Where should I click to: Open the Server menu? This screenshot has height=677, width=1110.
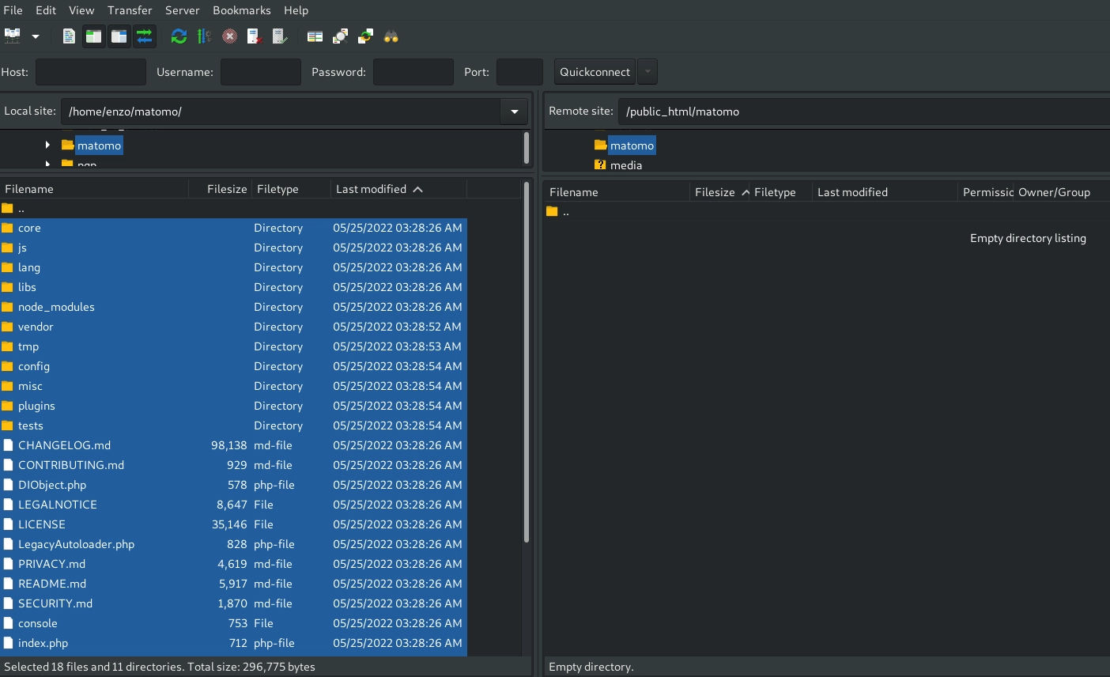[x=182, y=10]
